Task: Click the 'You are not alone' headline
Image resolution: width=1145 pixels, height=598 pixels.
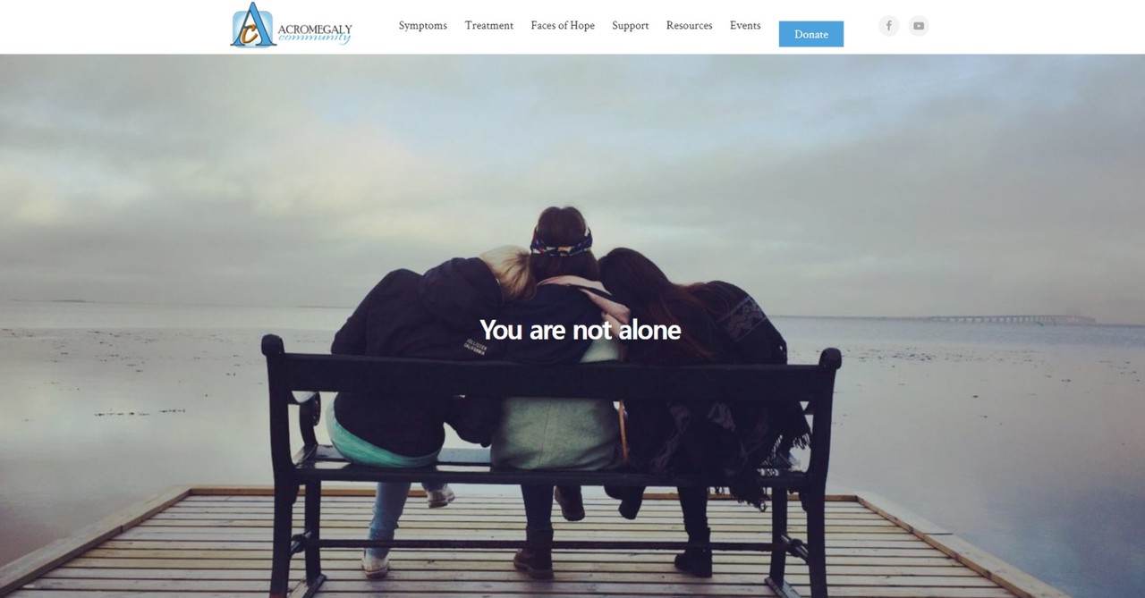Action: click(581, 330)
